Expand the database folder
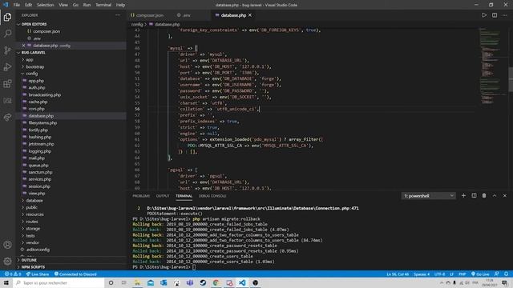The image size is (513, 288). point(34,201)
